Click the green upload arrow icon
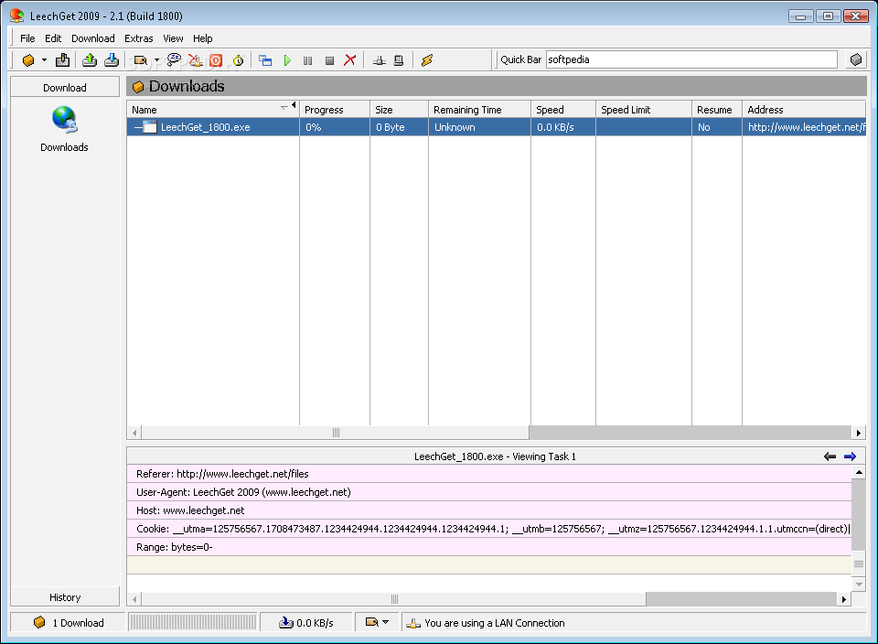Viewport: 878px width, 644px height. coord(90,60)
